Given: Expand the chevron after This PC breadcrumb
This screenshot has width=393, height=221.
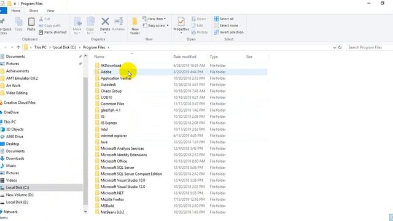Looking at the screenshot, I should coord(50,47).
